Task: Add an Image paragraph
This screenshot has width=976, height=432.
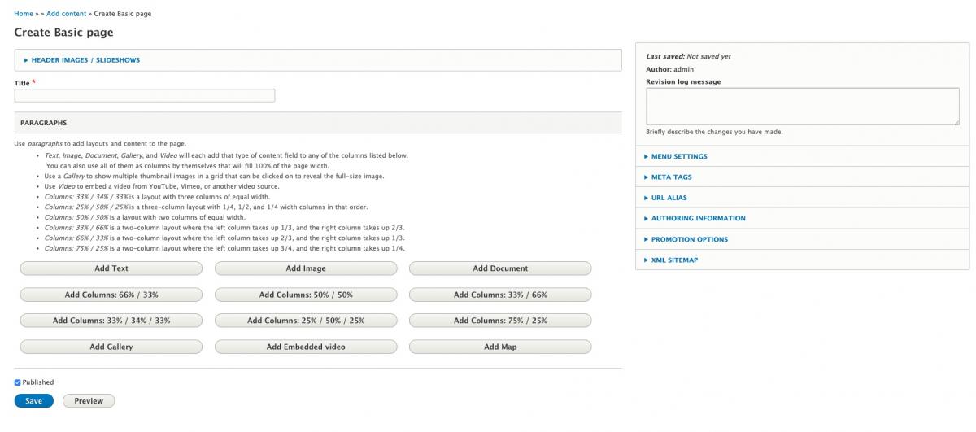Action: 306,268
